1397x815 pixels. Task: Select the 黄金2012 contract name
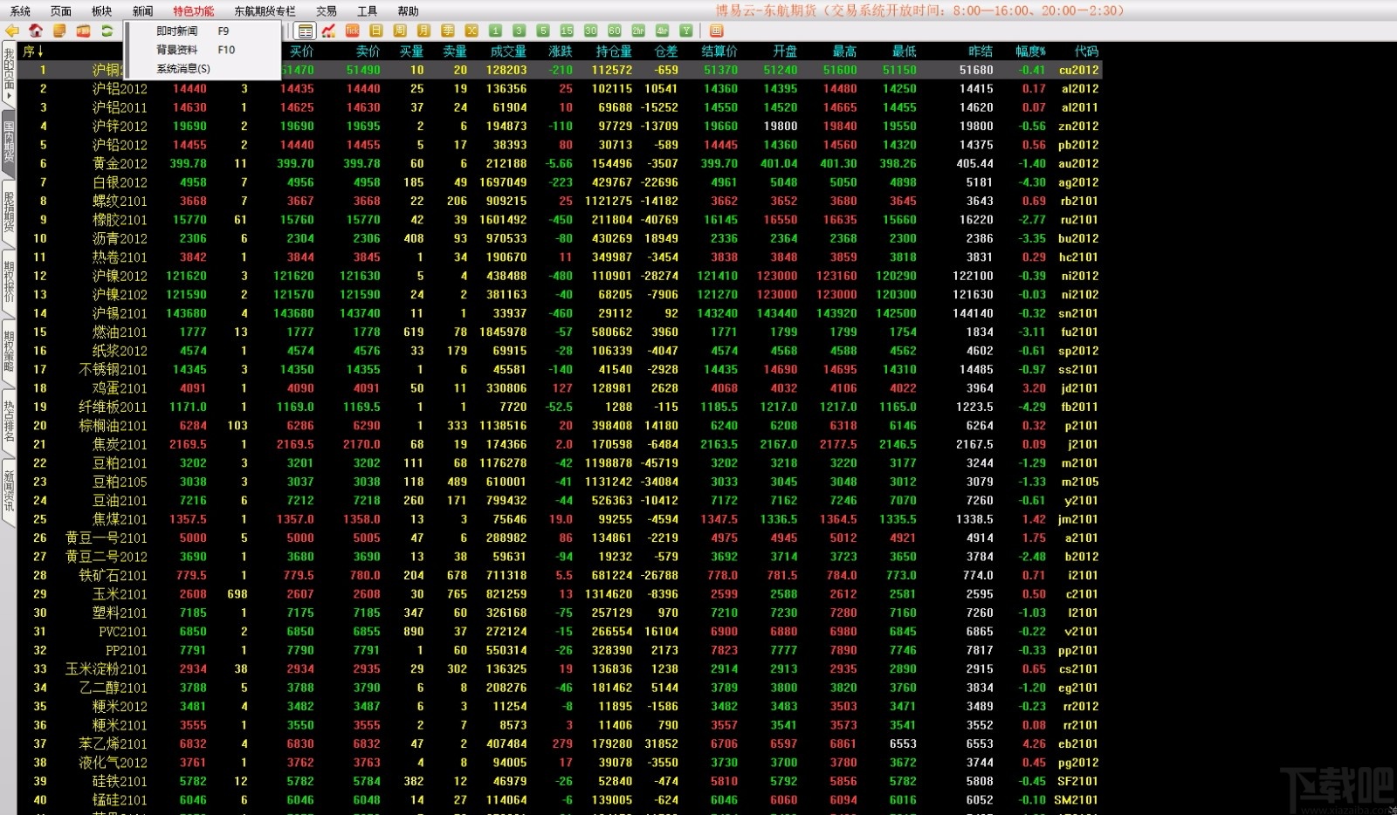click(x=120, y=164)
